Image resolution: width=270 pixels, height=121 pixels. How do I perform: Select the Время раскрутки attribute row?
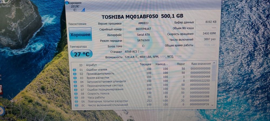[x=143, y=77]
